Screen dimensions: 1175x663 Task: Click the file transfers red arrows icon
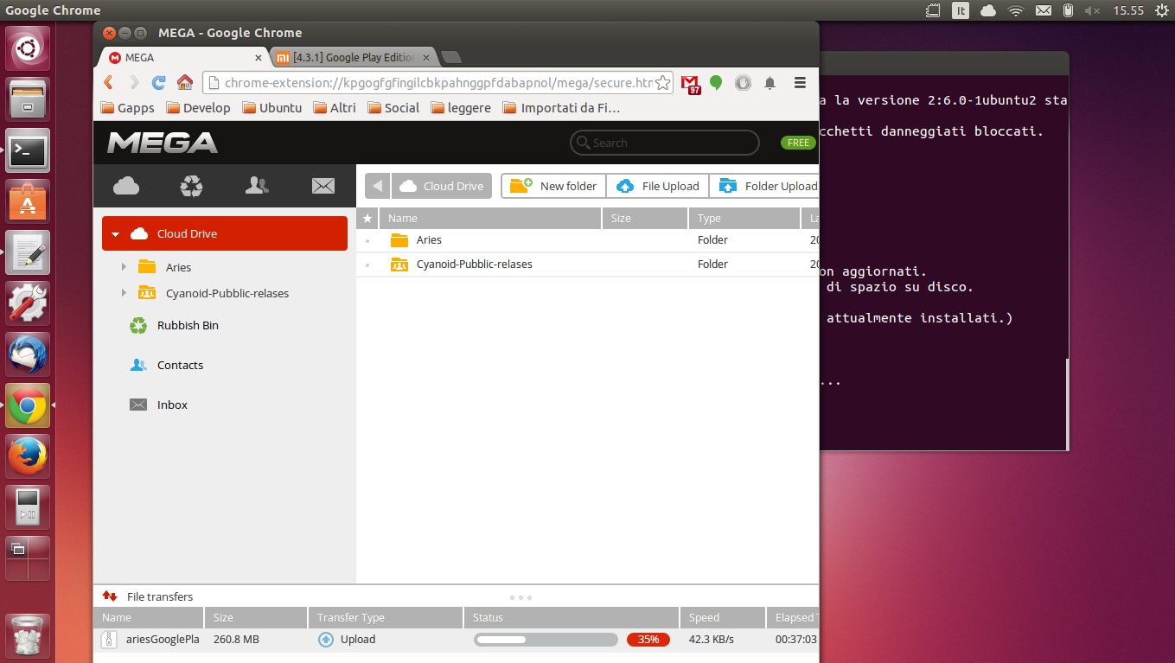(x=110, y=596)
